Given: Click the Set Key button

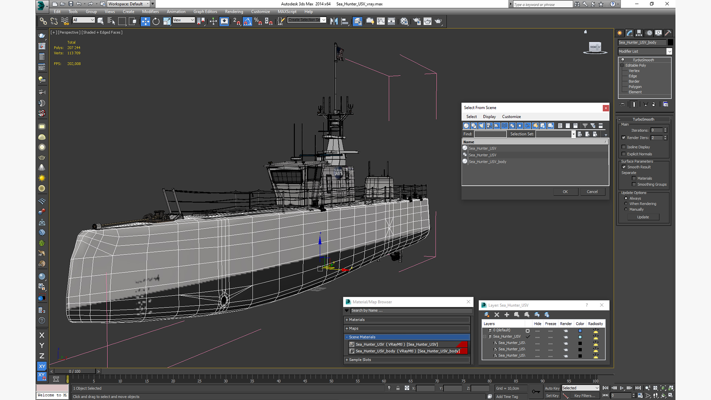Looking at the screenshot, I should tap(552, 396).
